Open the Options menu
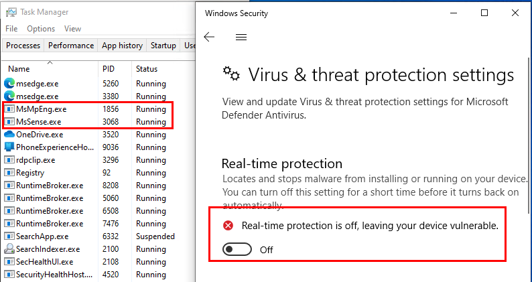532x282 pixels. [41, 29]
